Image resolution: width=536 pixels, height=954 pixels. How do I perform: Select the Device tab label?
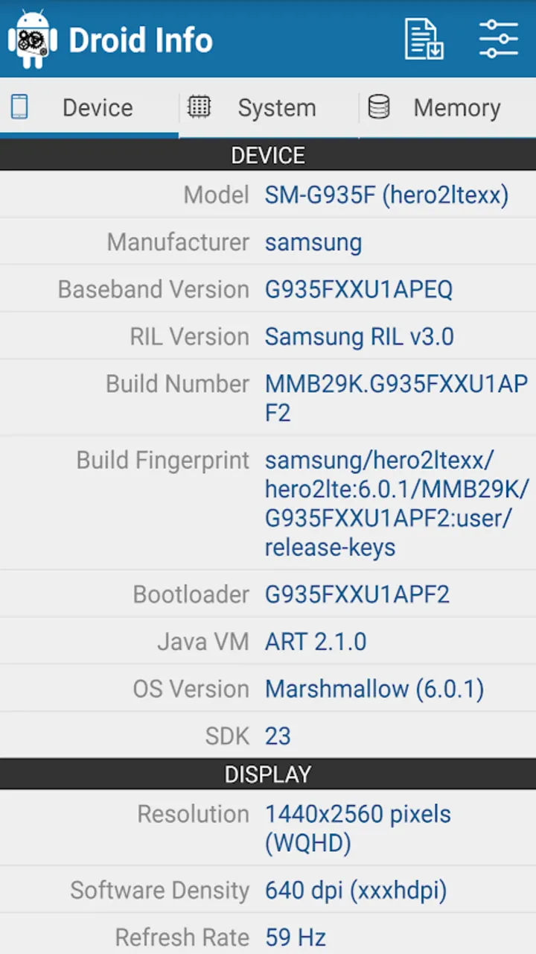coord(98,108)
